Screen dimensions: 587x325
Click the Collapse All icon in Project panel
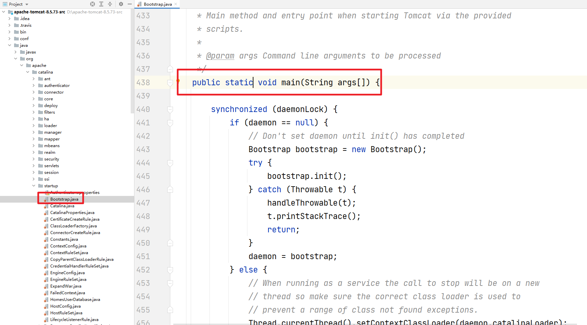click(x=110, y=4)
